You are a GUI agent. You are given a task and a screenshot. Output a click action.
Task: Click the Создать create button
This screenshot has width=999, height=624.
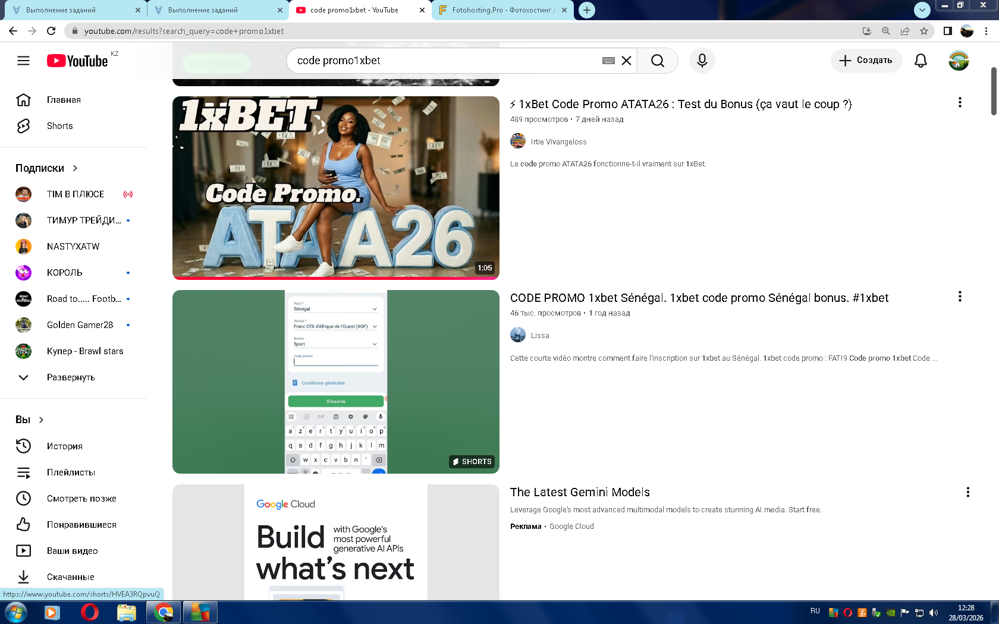[x=866, y=61]
